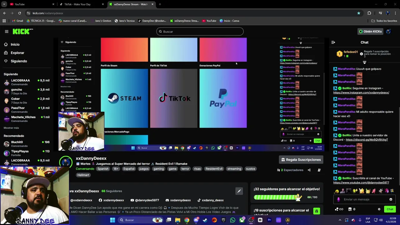The height and width of the screenshot is (225, 400).
Task: Open Illuchit0 recommended channel
Action: [x=26, y=144]
